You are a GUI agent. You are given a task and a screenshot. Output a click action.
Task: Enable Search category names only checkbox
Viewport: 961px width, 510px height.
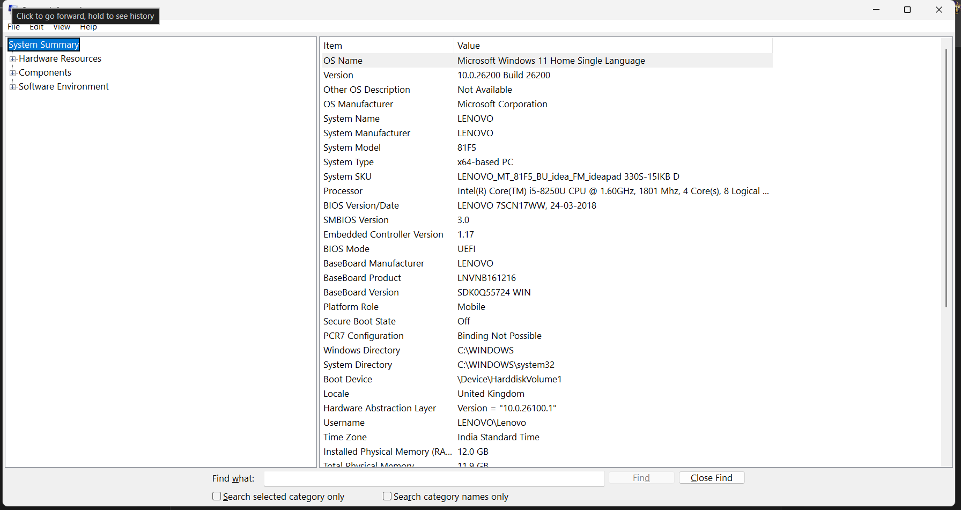pyautogui.click(x=387, y=497)
